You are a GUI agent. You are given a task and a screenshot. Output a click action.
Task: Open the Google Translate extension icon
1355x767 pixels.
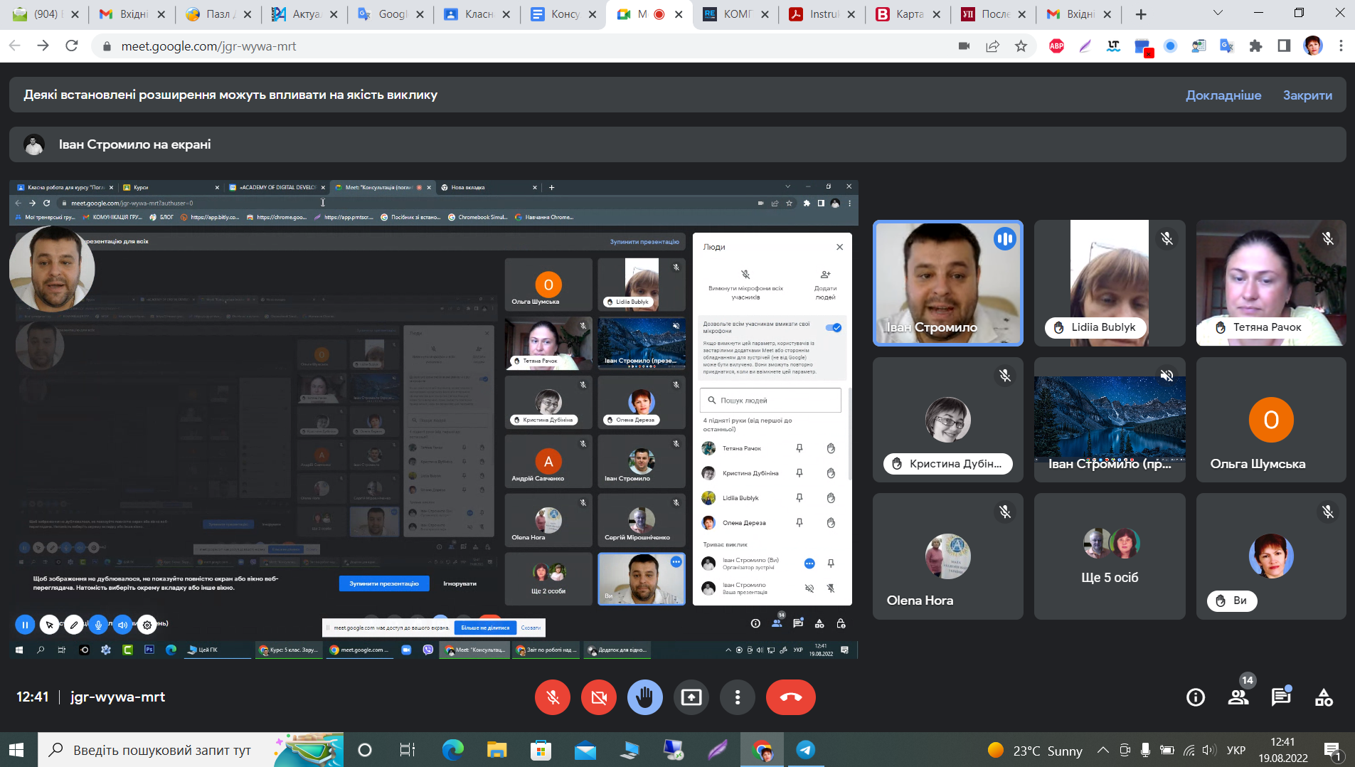click(x=1227, y=46)
